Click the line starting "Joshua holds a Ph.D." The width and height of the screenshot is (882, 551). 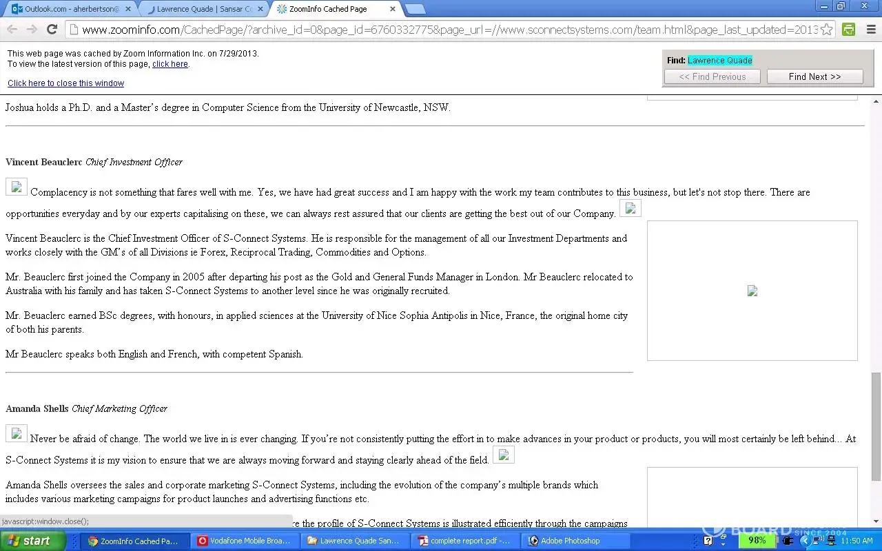(228, 108)
